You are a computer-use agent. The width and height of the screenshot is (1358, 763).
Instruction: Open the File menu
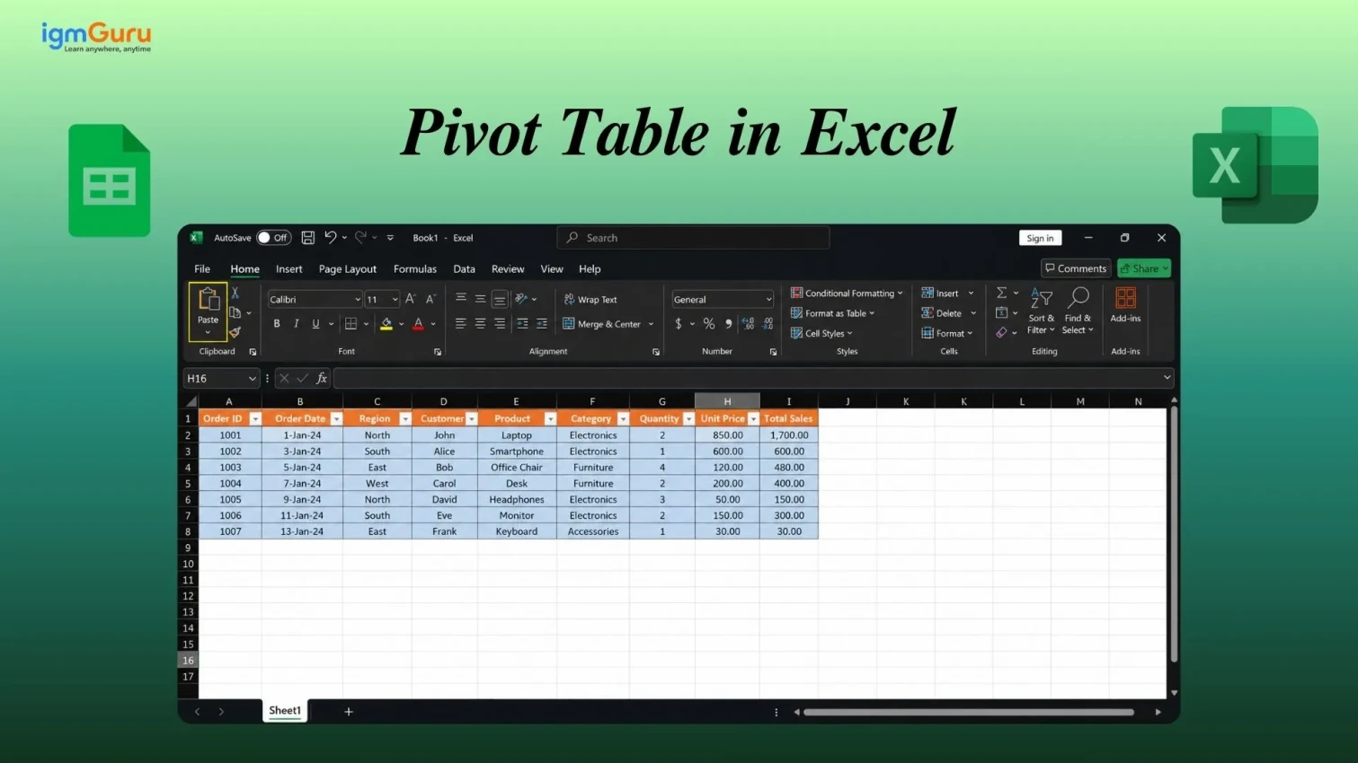pos(202,268)
